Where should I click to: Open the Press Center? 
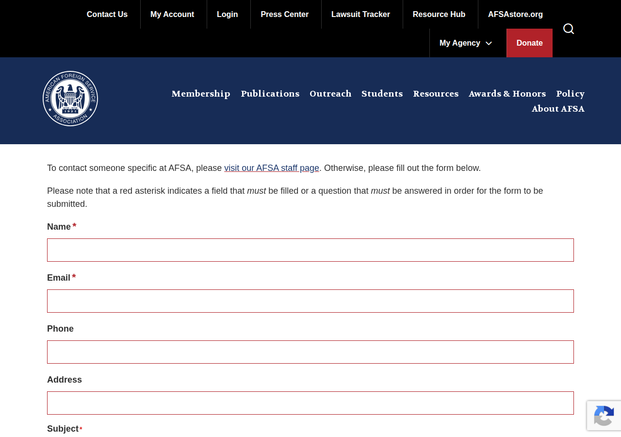[x=285, y=14]
